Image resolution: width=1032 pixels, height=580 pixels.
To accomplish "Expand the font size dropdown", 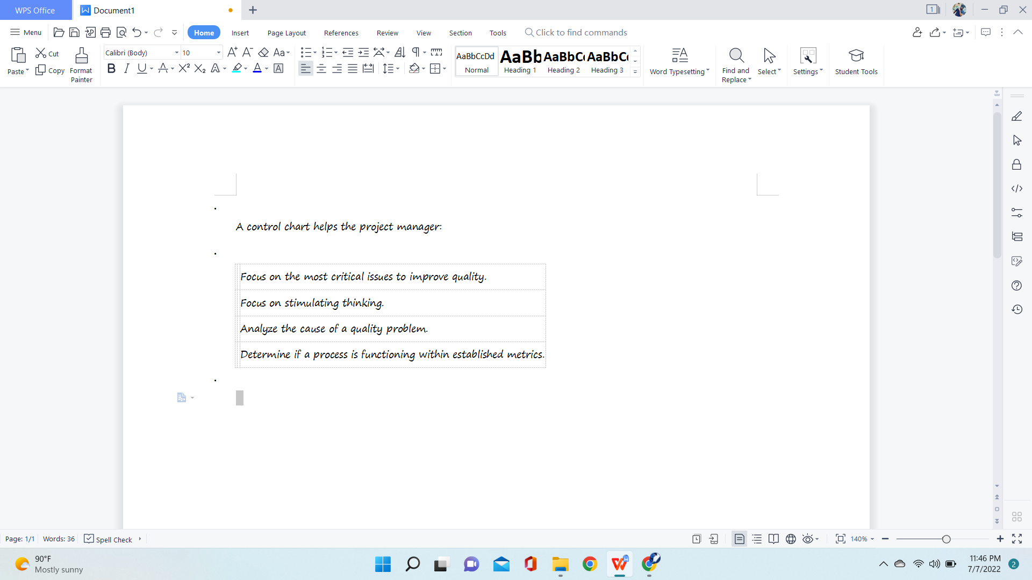I will pyautogui.click(x=218, y=53).
